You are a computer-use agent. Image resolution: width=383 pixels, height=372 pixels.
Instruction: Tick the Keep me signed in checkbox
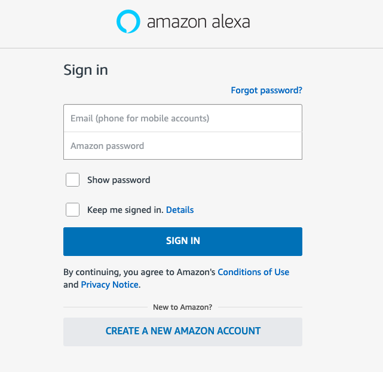click(x=72, y=210)
